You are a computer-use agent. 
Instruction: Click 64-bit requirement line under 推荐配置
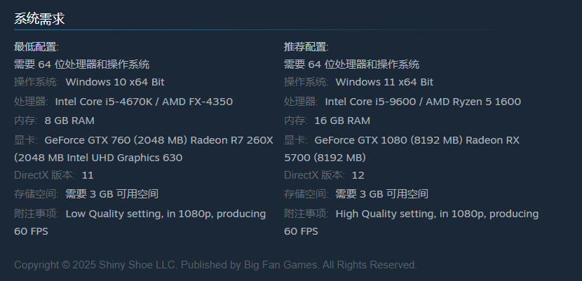click(351, 64)
